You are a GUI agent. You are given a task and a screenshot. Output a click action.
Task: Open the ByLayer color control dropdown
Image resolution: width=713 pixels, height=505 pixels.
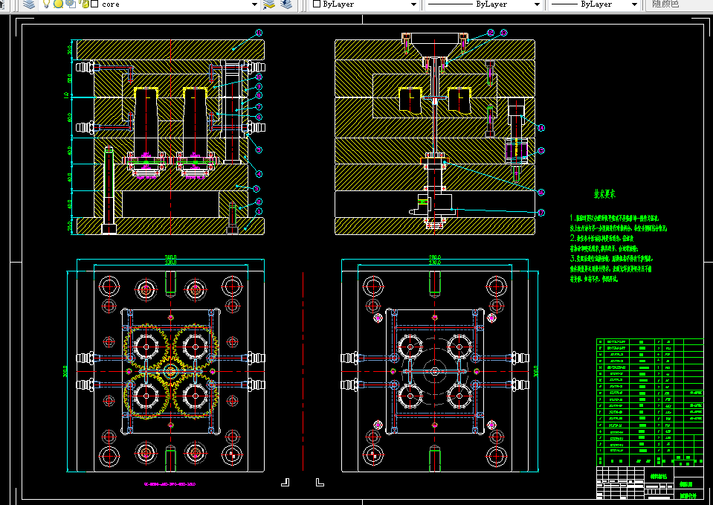414,4
